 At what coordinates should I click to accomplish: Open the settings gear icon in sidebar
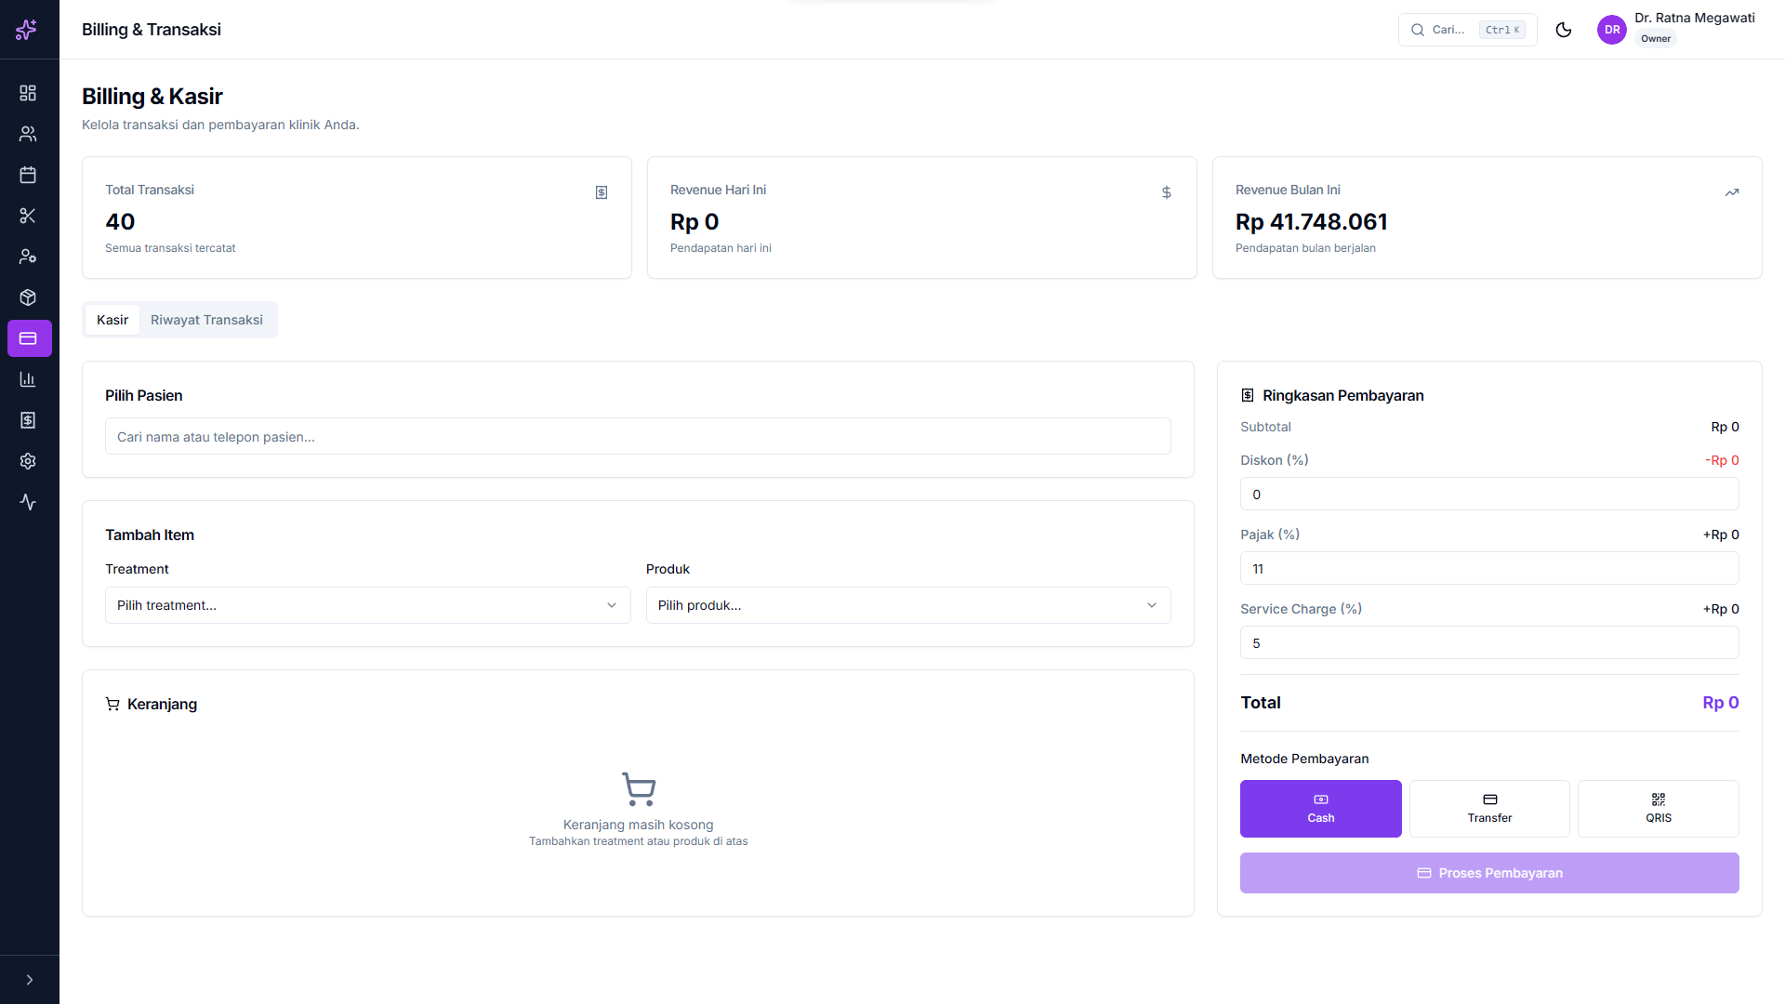point(28,461)
